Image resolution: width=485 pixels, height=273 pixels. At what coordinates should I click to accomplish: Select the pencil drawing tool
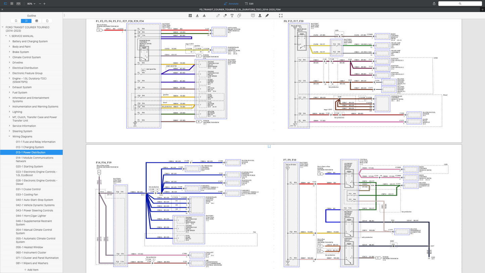[218, 15]
